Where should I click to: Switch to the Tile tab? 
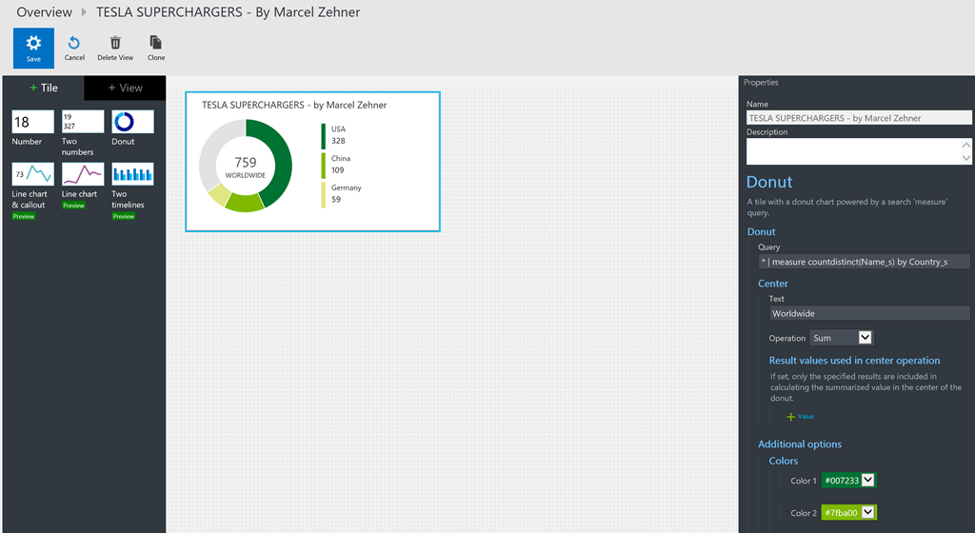click(43, 88)
